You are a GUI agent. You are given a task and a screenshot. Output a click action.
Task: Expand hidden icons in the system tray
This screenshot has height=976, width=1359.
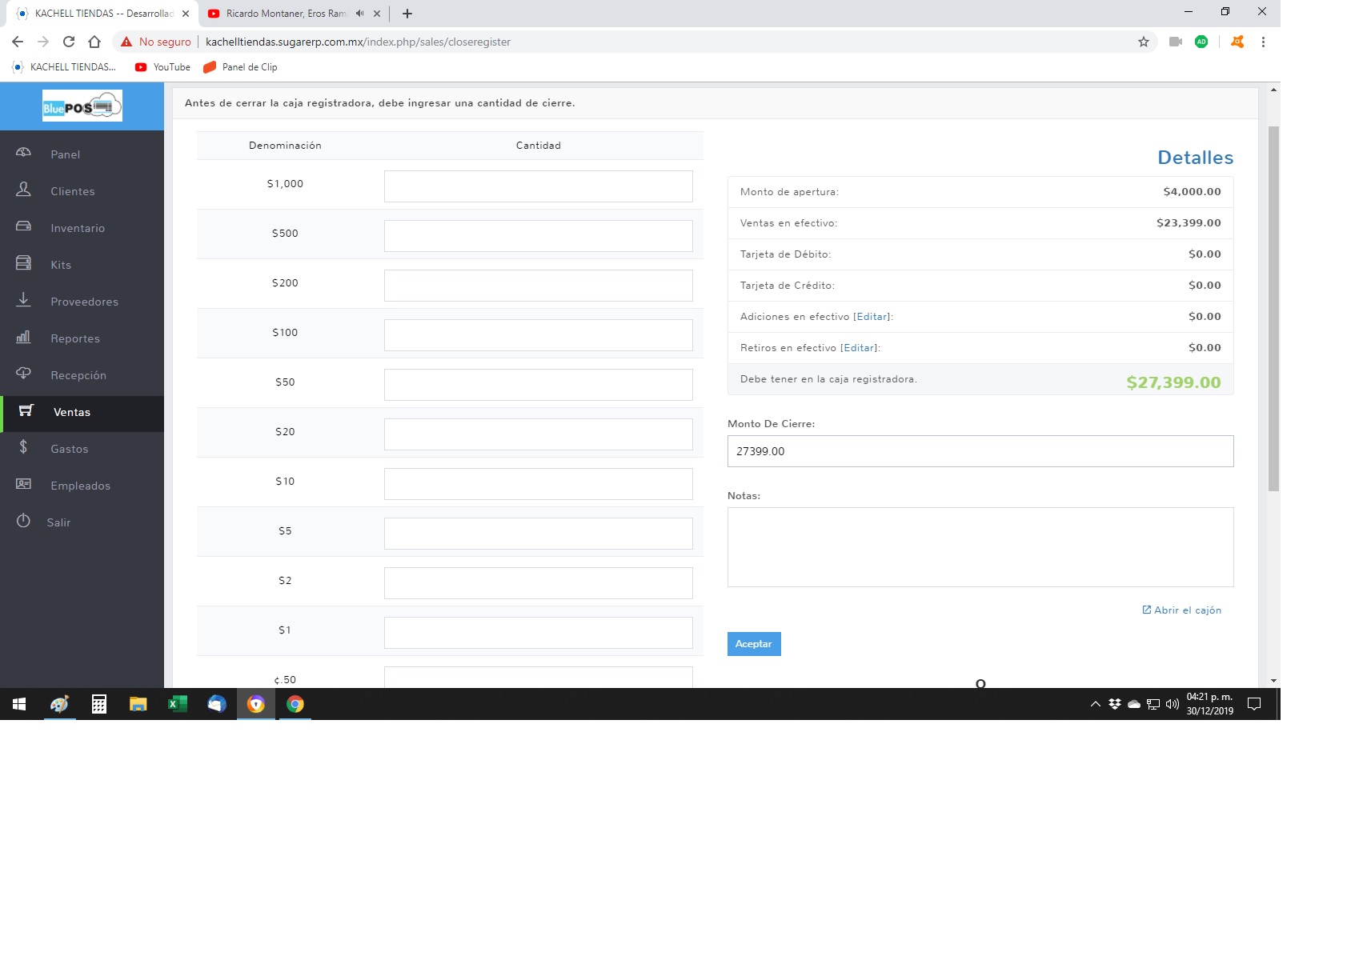(x=1096, y=705)
